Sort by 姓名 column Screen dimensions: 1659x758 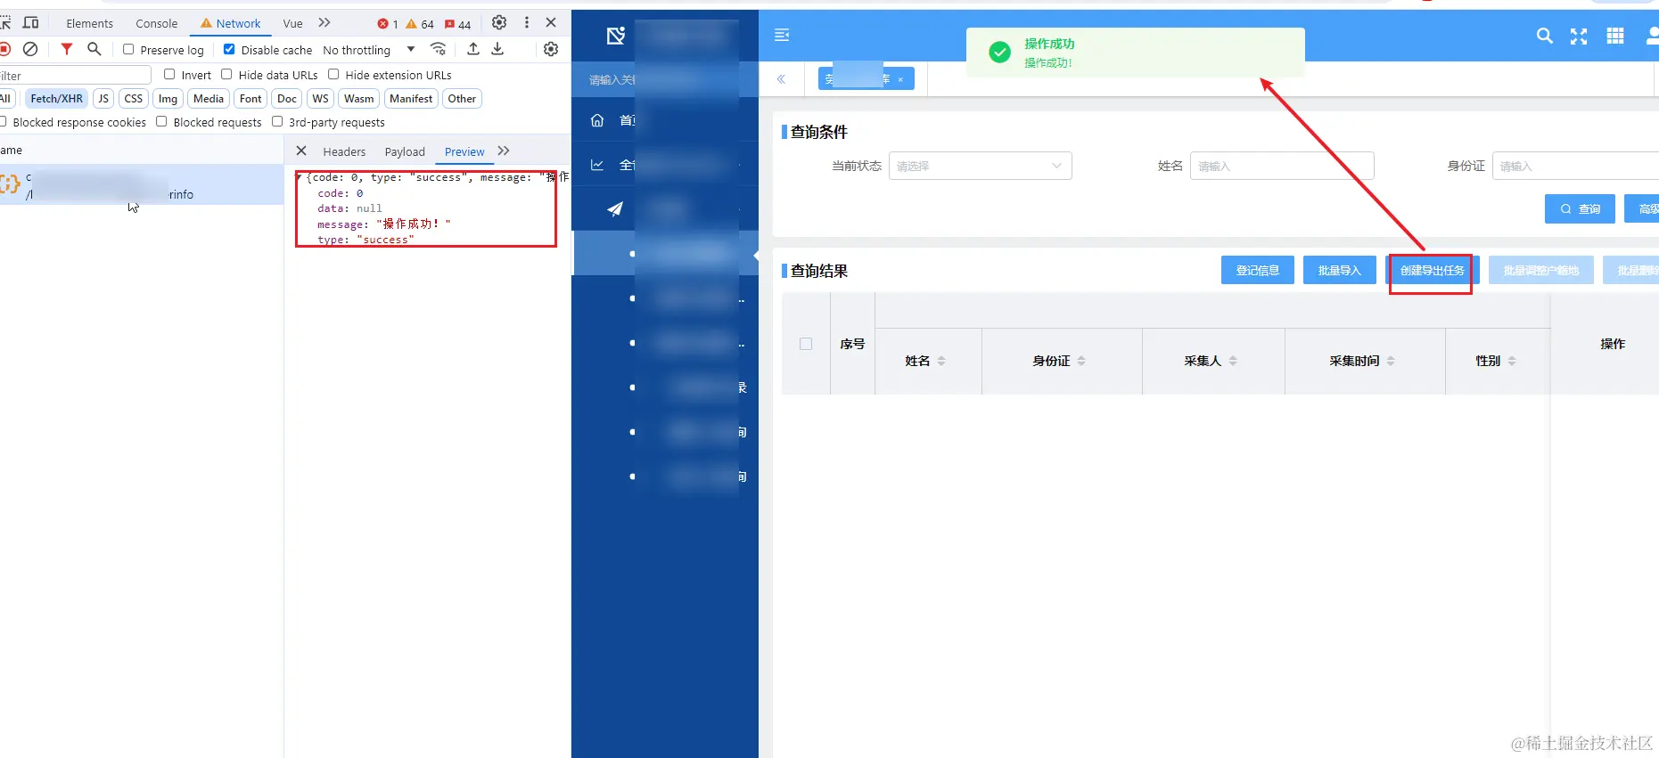(x=941, y=361)
